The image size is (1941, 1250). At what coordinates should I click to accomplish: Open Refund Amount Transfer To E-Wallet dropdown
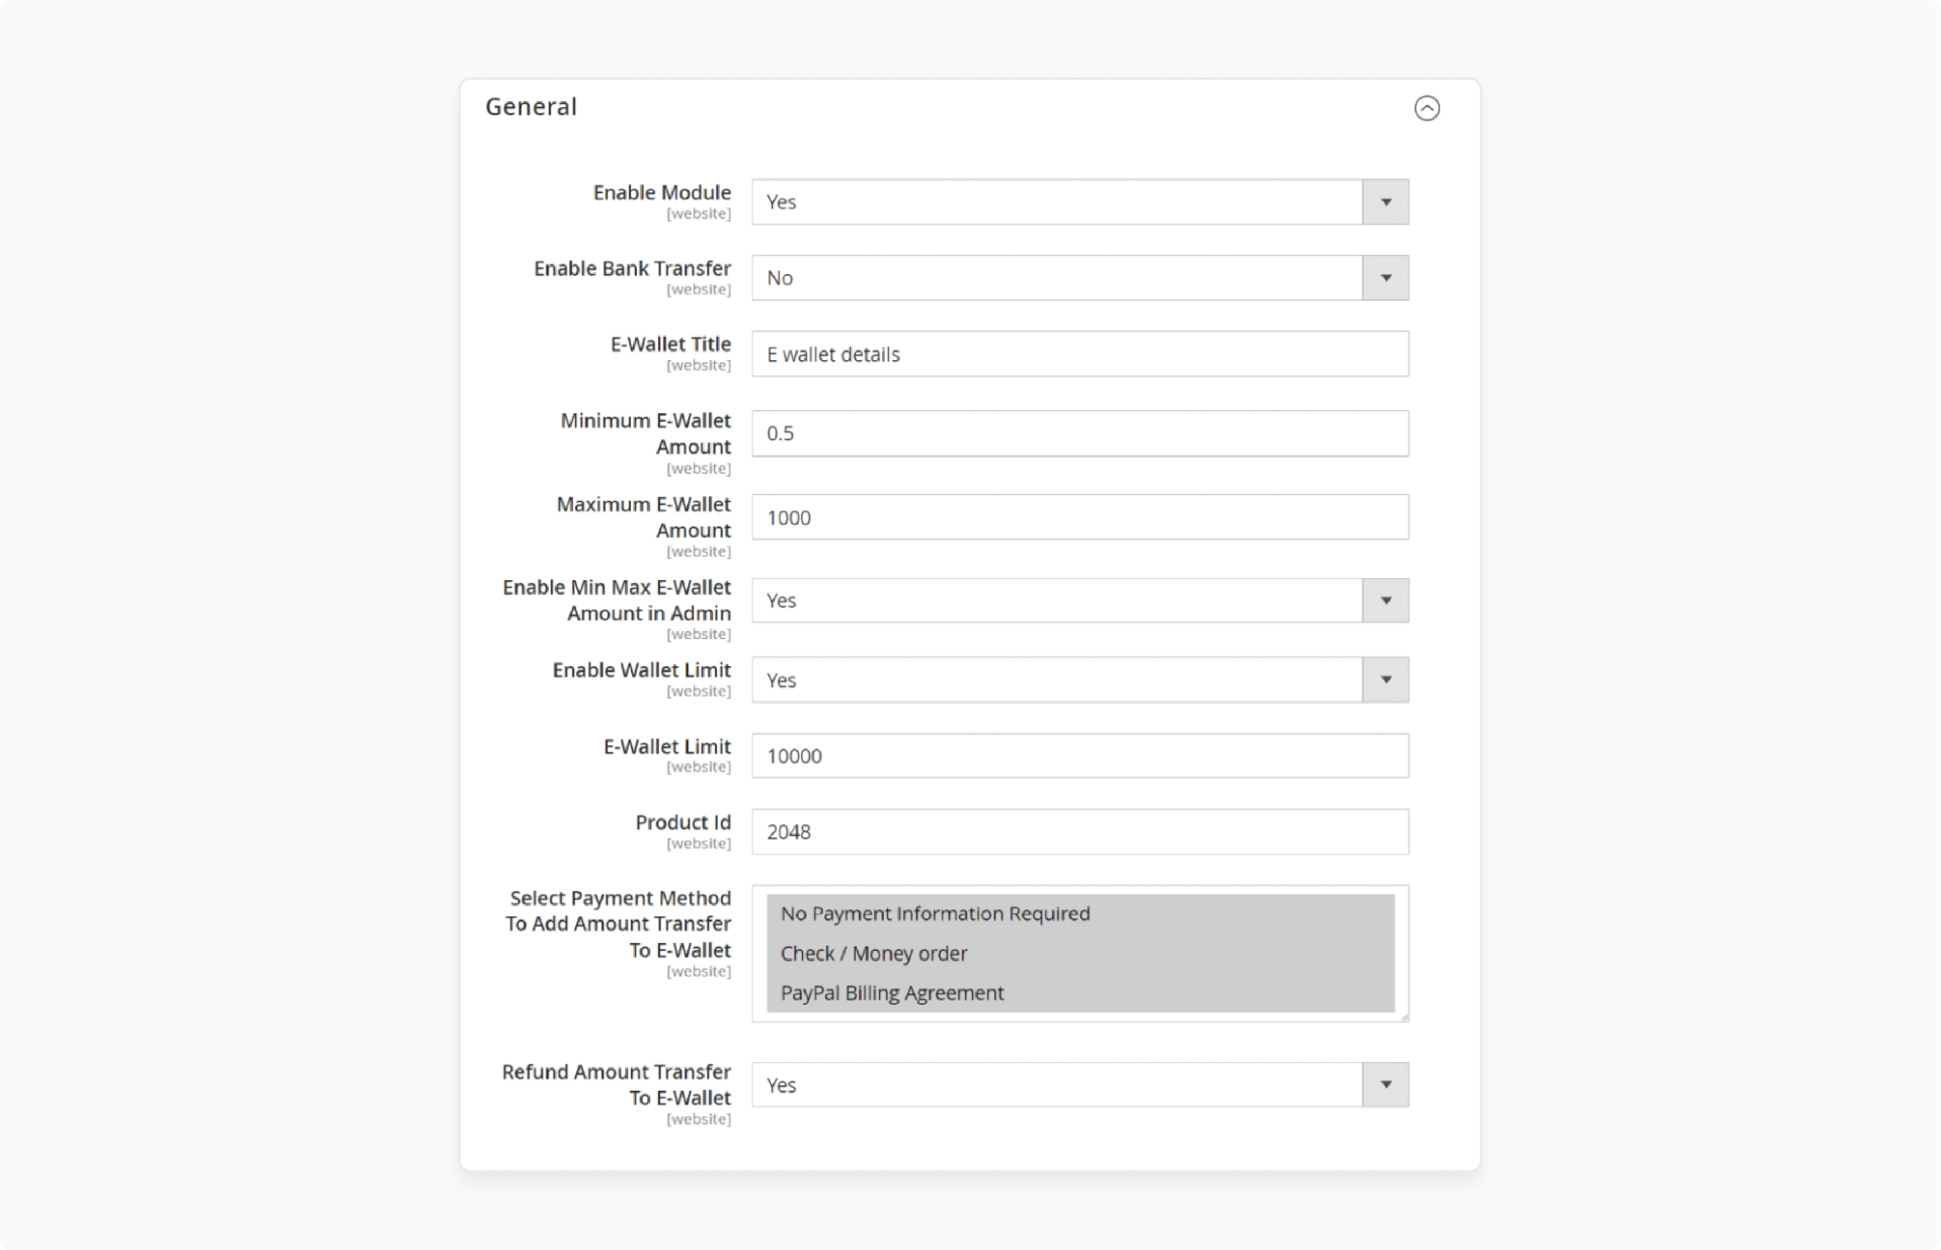point(1080,1085)
